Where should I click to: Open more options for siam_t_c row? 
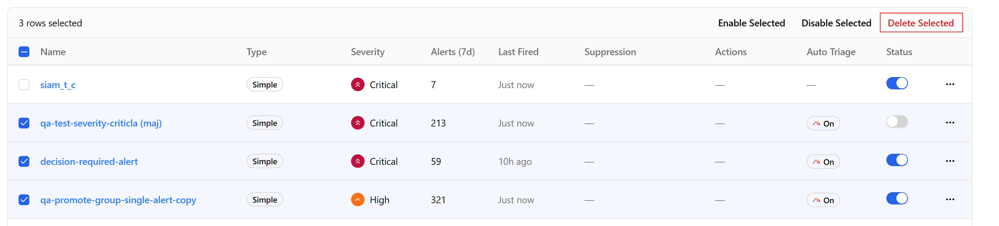pyautogui.click(x=950, y=84)
